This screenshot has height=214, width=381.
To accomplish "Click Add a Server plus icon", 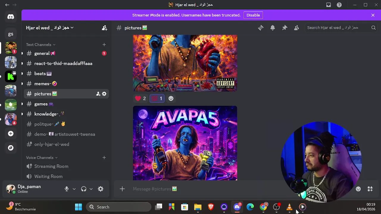I will [x=11, y=134].
